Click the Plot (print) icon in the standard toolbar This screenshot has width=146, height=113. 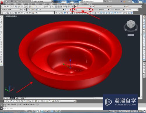point(11,6)
